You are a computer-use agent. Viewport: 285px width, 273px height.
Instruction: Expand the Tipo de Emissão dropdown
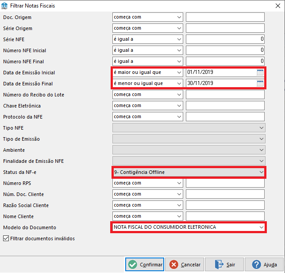189,139
